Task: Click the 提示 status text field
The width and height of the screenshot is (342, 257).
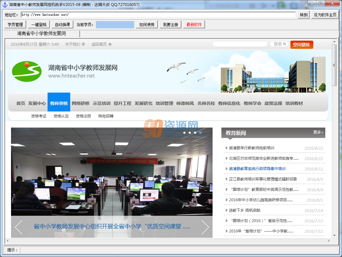Action: (179, 250)
